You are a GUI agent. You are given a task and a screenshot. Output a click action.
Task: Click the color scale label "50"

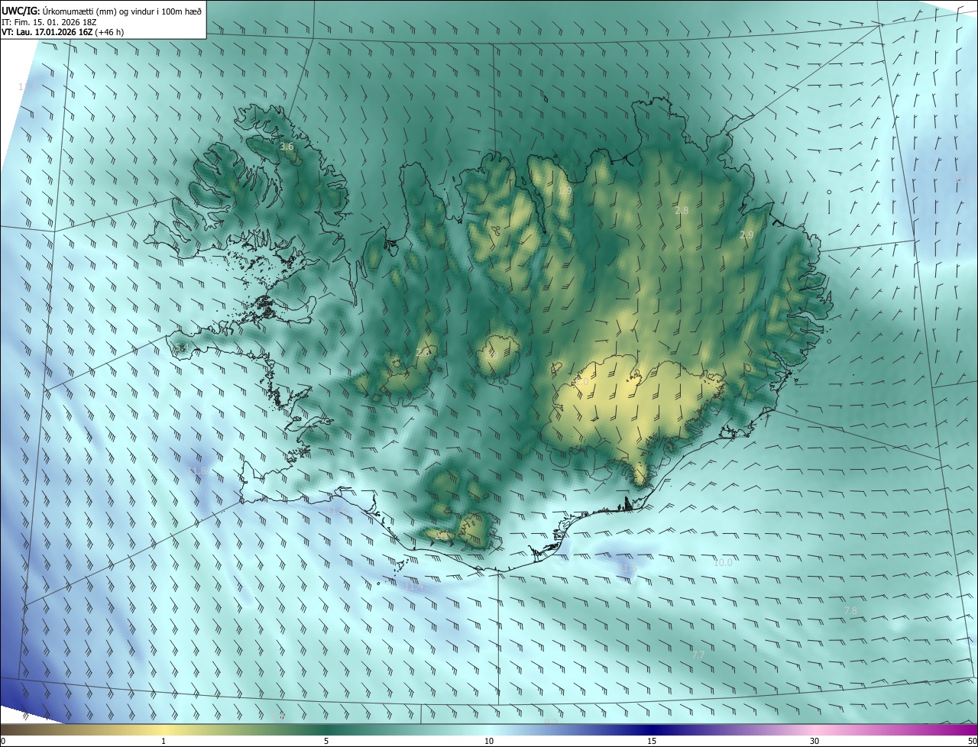(x=972, y=741)
